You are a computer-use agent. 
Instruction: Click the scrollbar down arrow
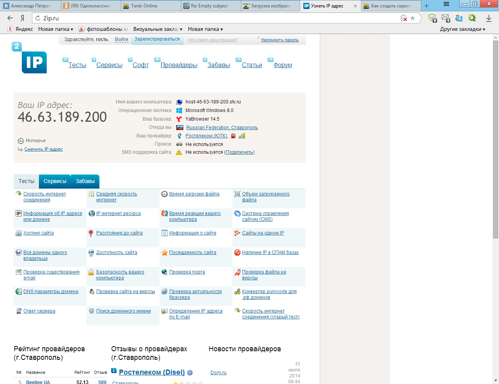(x=496, y=380)
